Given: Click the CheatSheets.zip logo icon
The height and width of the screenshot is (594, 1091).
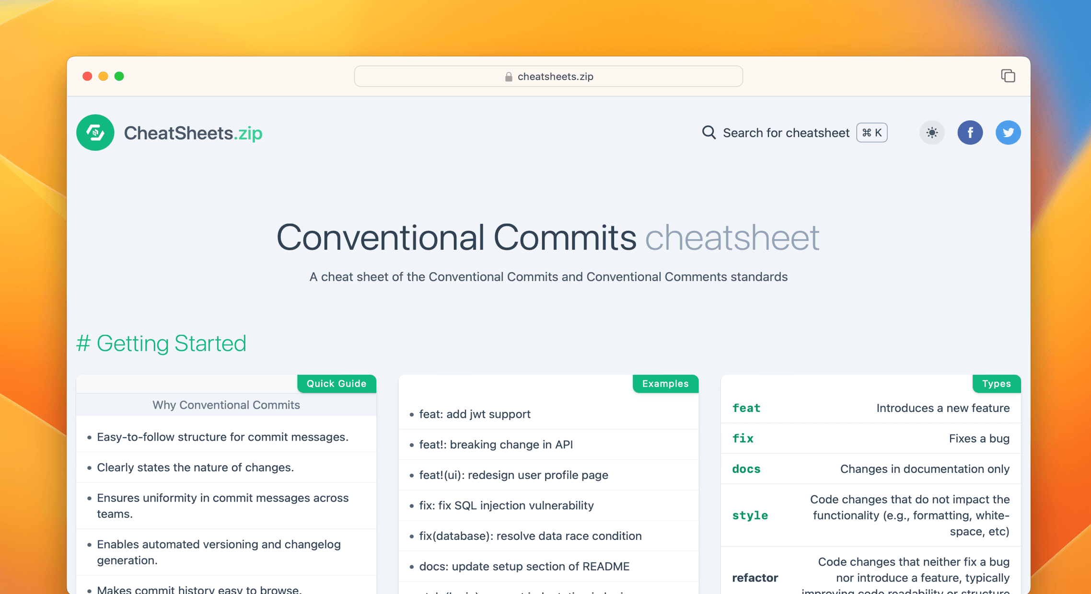Looking at the screenshot, I should pos(95,133).
